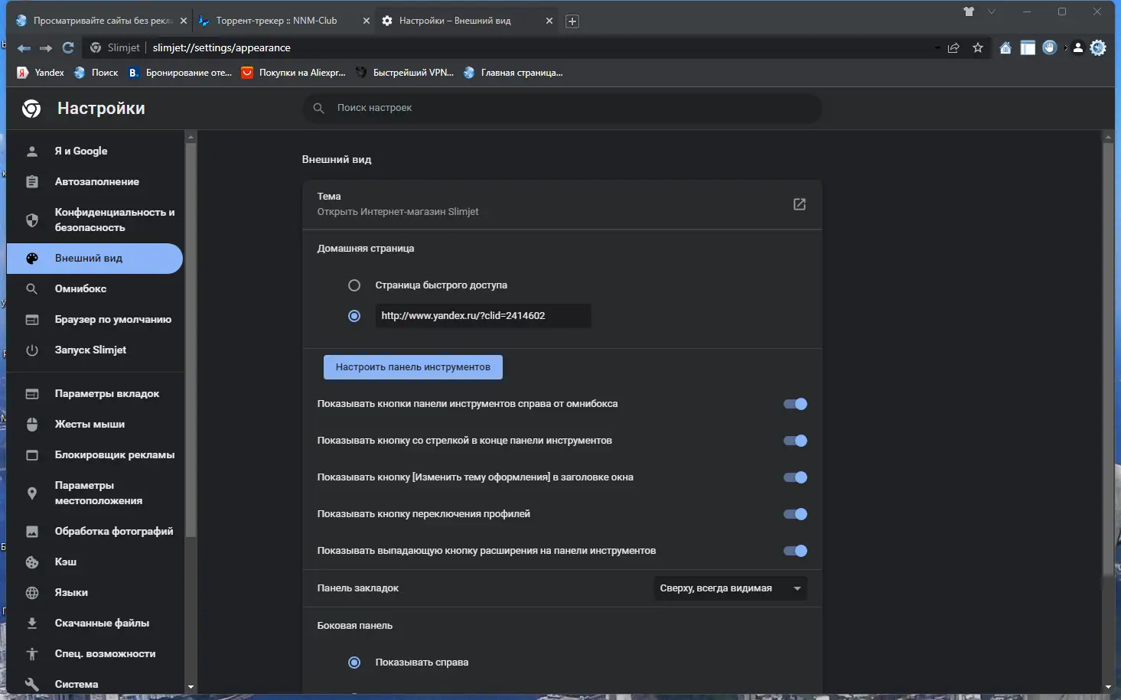Toggle the sidebar panel icon in toolbar

[1028, 48]
